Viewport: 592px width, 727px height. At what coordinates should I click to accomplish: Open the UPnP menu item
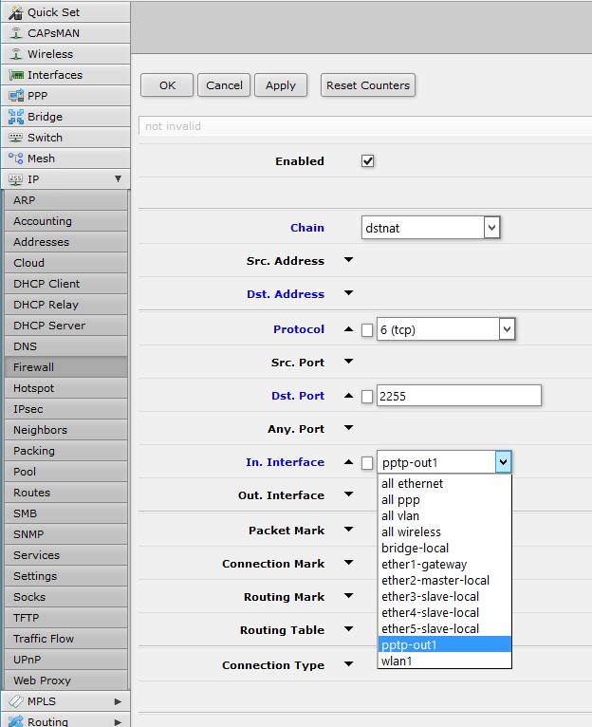(x=65, y=660)
